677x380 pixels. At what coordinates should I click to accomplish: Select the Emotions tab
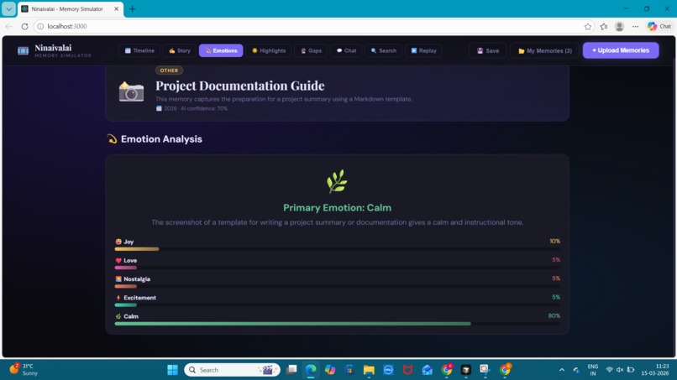point(221,50)
